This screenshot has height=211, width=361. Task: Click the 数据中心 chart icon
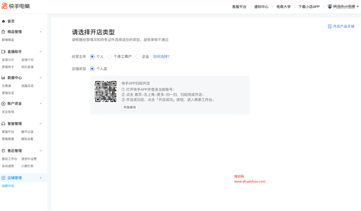(3, 77)
